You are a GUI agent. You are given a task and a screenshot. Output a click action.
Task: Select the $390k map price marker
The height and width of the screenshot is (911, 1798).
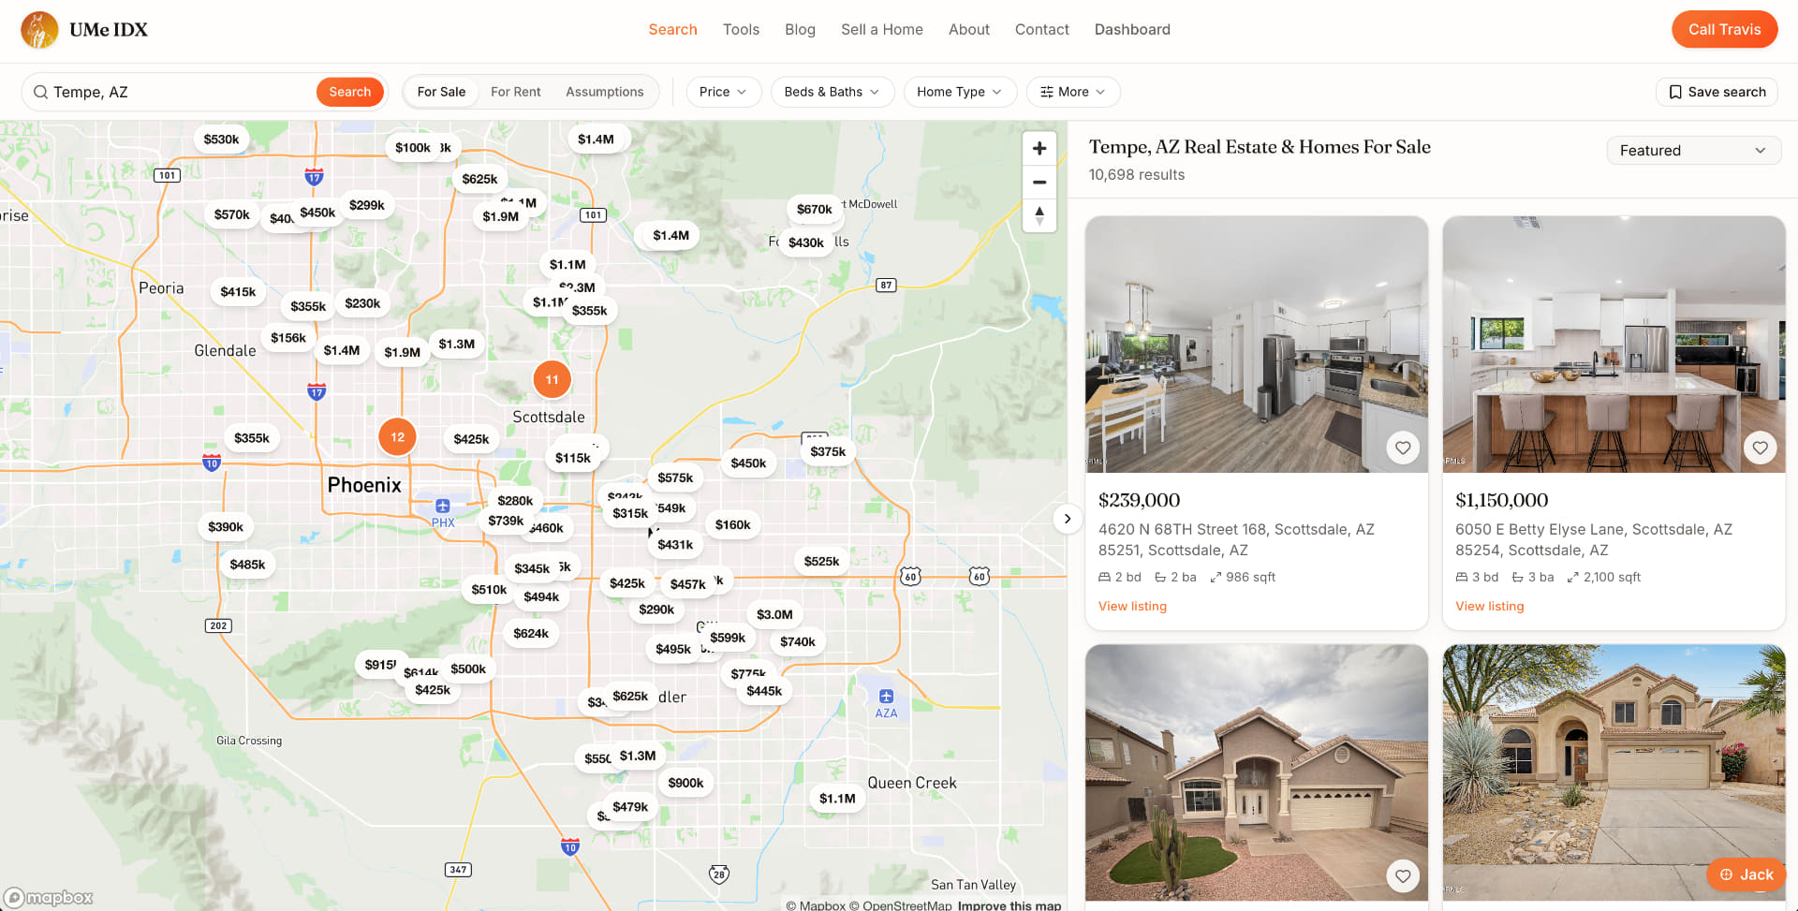pos(226,527)
